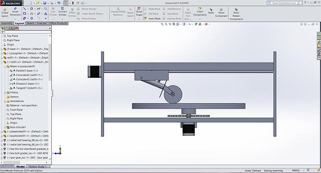
Task: Click the Open file icon
Action: click(x=38, y=3)
